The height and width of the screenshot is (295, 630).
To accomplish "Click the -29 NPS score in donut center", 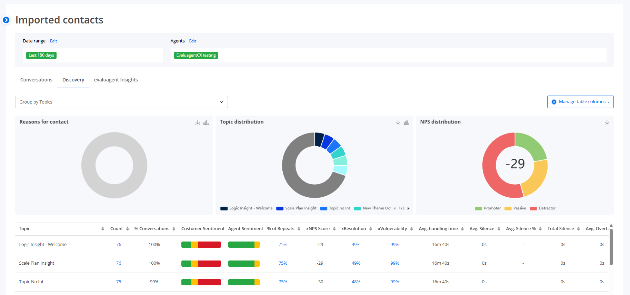I will (x=515, y=164).
